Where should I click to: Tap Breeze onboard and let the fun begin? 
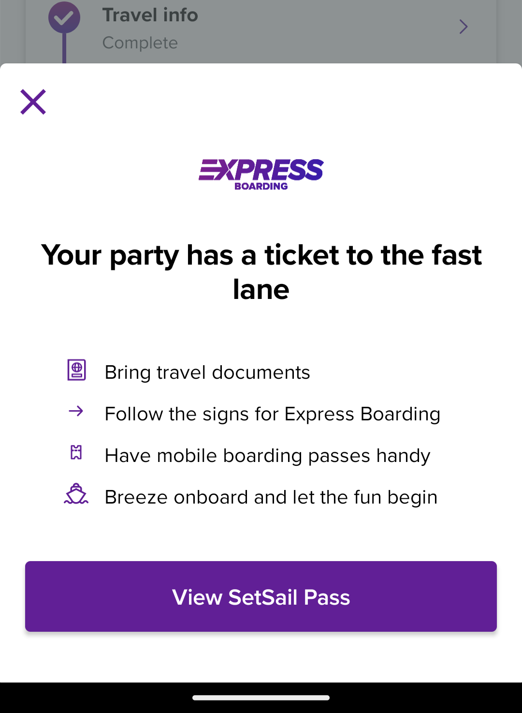click(x=271, y=497)
